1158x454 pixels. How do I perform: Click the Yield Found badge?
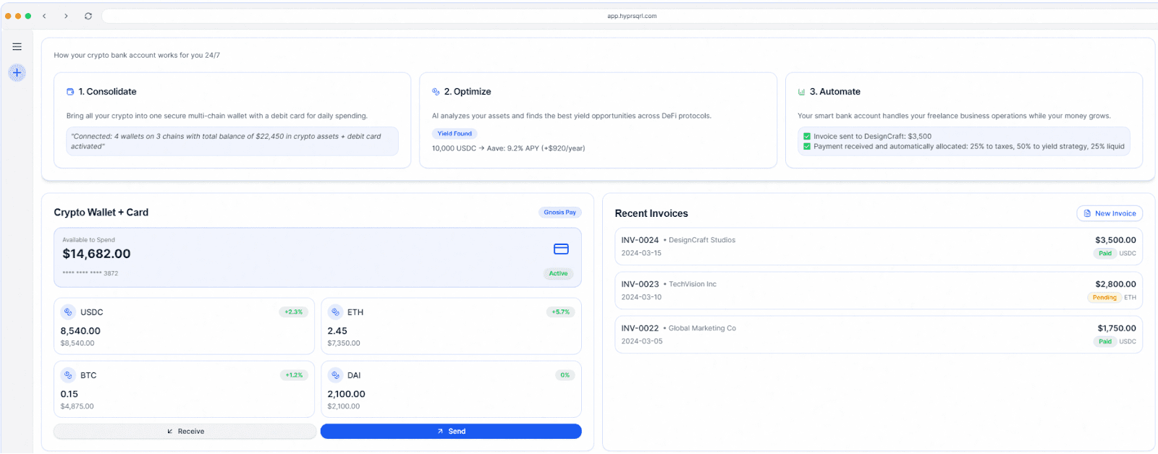(x=455, y=134)
